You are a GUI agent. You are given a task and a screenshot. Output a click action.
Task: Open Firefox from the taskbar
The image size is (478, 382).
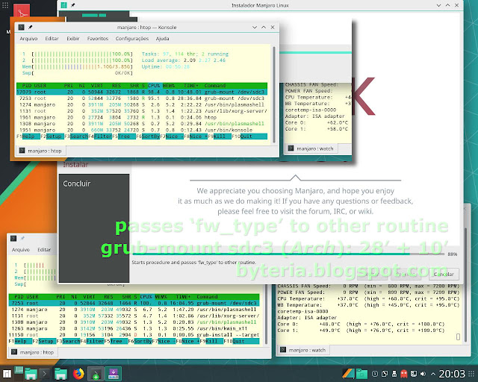tap(78, 374)
